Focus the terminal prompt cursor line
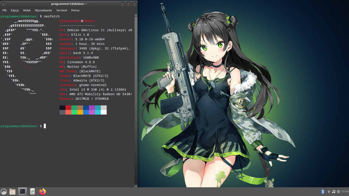The height and width of the screenshot is (196, 349). coord(67,126)
